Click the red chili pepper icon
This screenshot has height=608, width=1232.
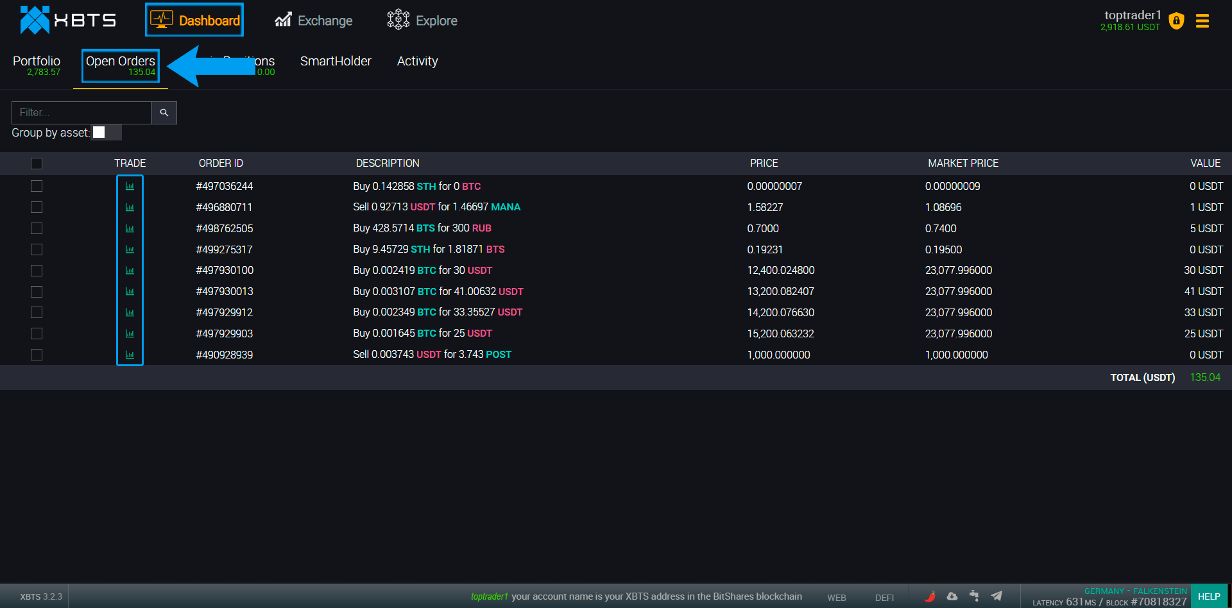[x=930, y=596]
